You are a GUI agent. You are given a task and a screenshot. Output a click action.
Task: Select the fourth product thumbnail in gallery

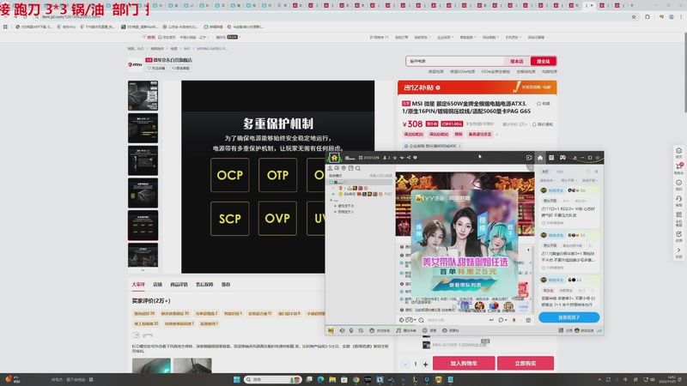(x=143, y=192)
